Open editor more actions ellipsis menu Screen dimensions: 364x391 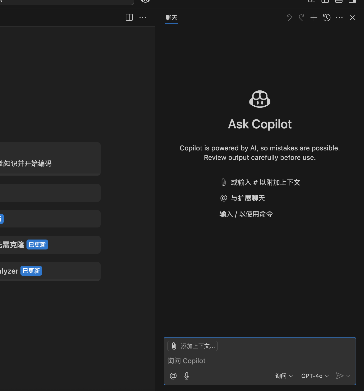(143, 18)
